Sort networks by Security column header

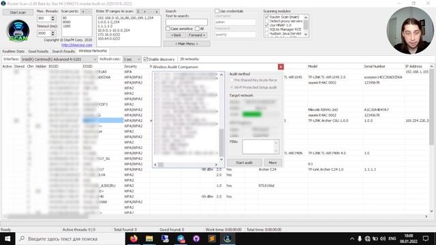click(130, 67)
